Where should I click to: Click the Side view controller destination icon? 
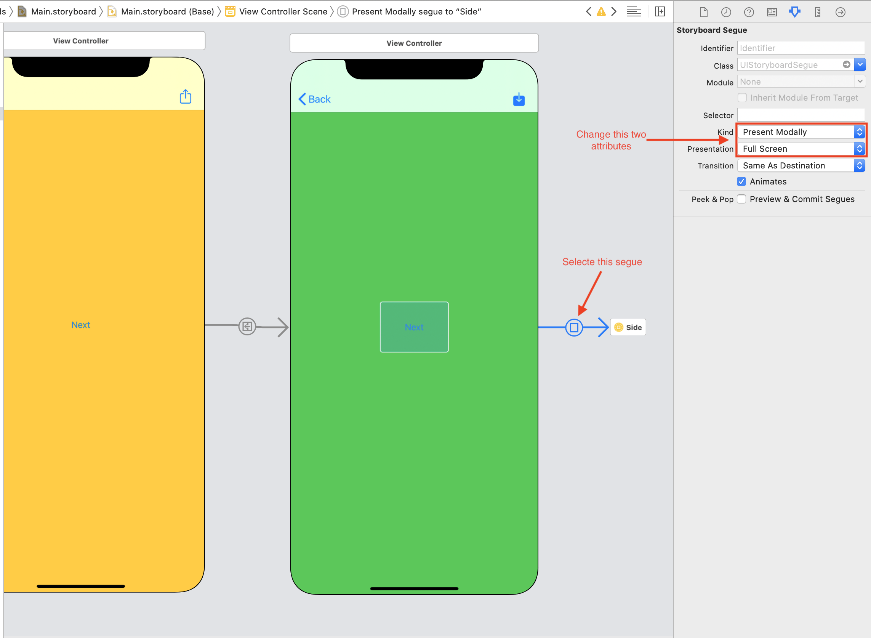[x=619, y=327]
